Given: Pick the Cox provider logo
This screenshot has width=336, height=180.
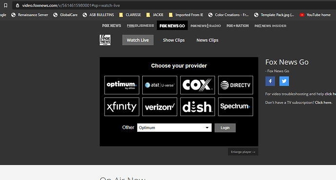Looking at the screenshot, I should 198,85.
